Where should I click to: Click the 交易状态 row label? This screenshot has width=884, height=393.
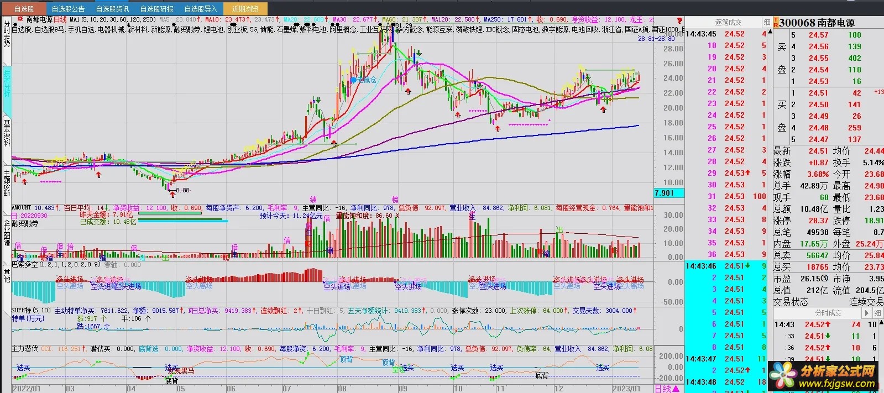coord(791,302)
